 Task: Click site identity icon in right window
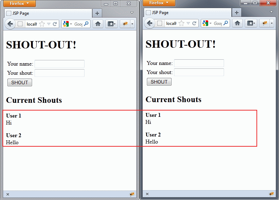coord(160,23)
